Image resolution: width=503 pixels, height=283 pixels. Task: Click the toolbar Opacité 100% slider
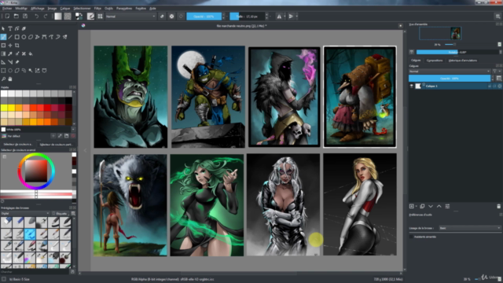click(204, 17)
